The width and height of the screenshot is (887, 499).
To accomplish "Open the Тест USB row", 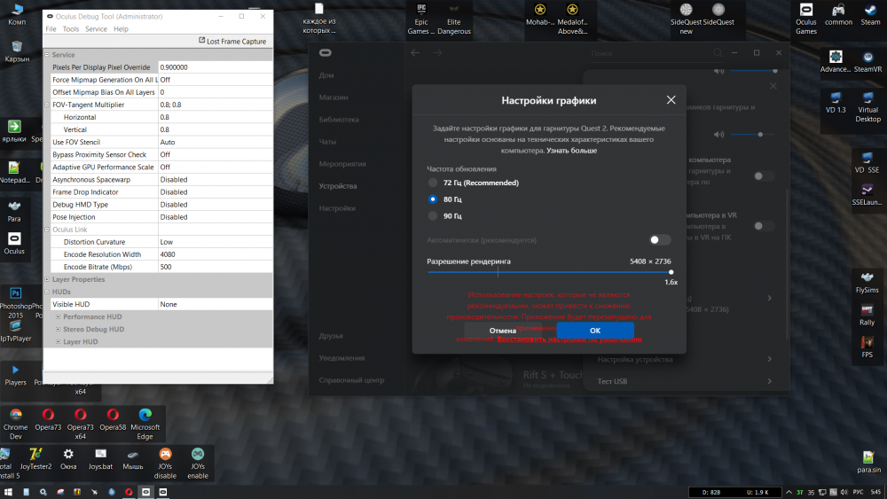I will click(x=685, y=381).
